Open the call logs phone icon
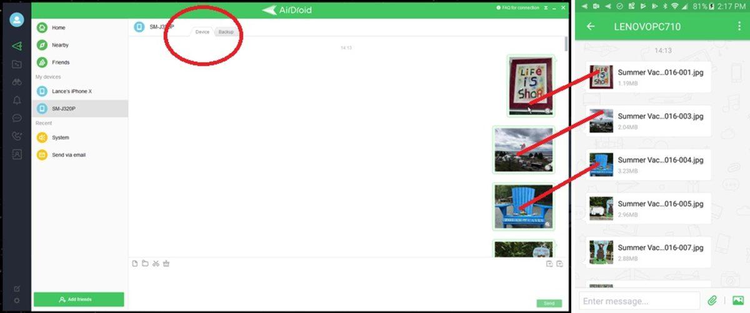Screen dimensions: 750x313 tap(17, 136)
